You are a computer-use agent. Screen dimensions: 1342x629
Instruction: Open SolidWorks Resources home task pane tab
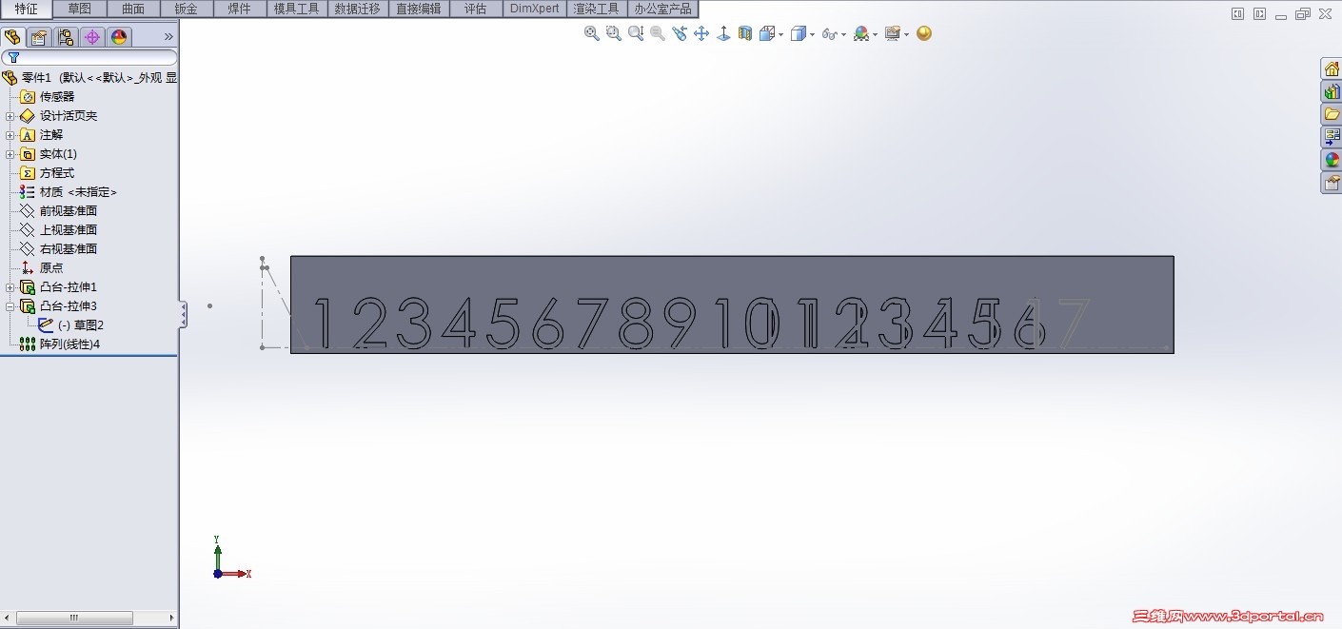[1332, 69]
